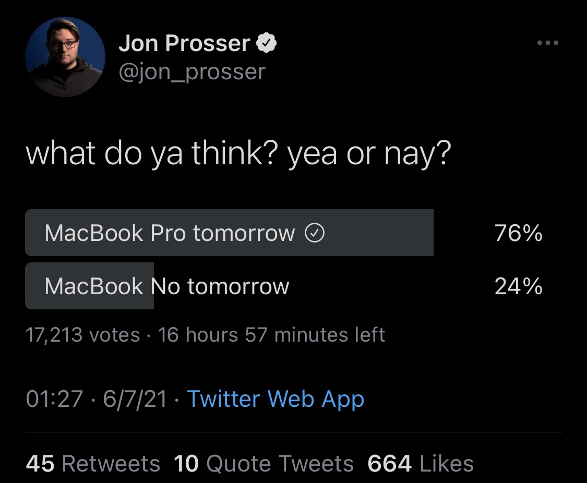Click the 17,213 votes count

pos(83,334)
